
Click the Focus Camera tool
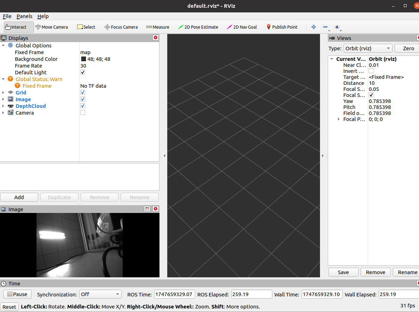pyautogui.click(x=121, y=27)
